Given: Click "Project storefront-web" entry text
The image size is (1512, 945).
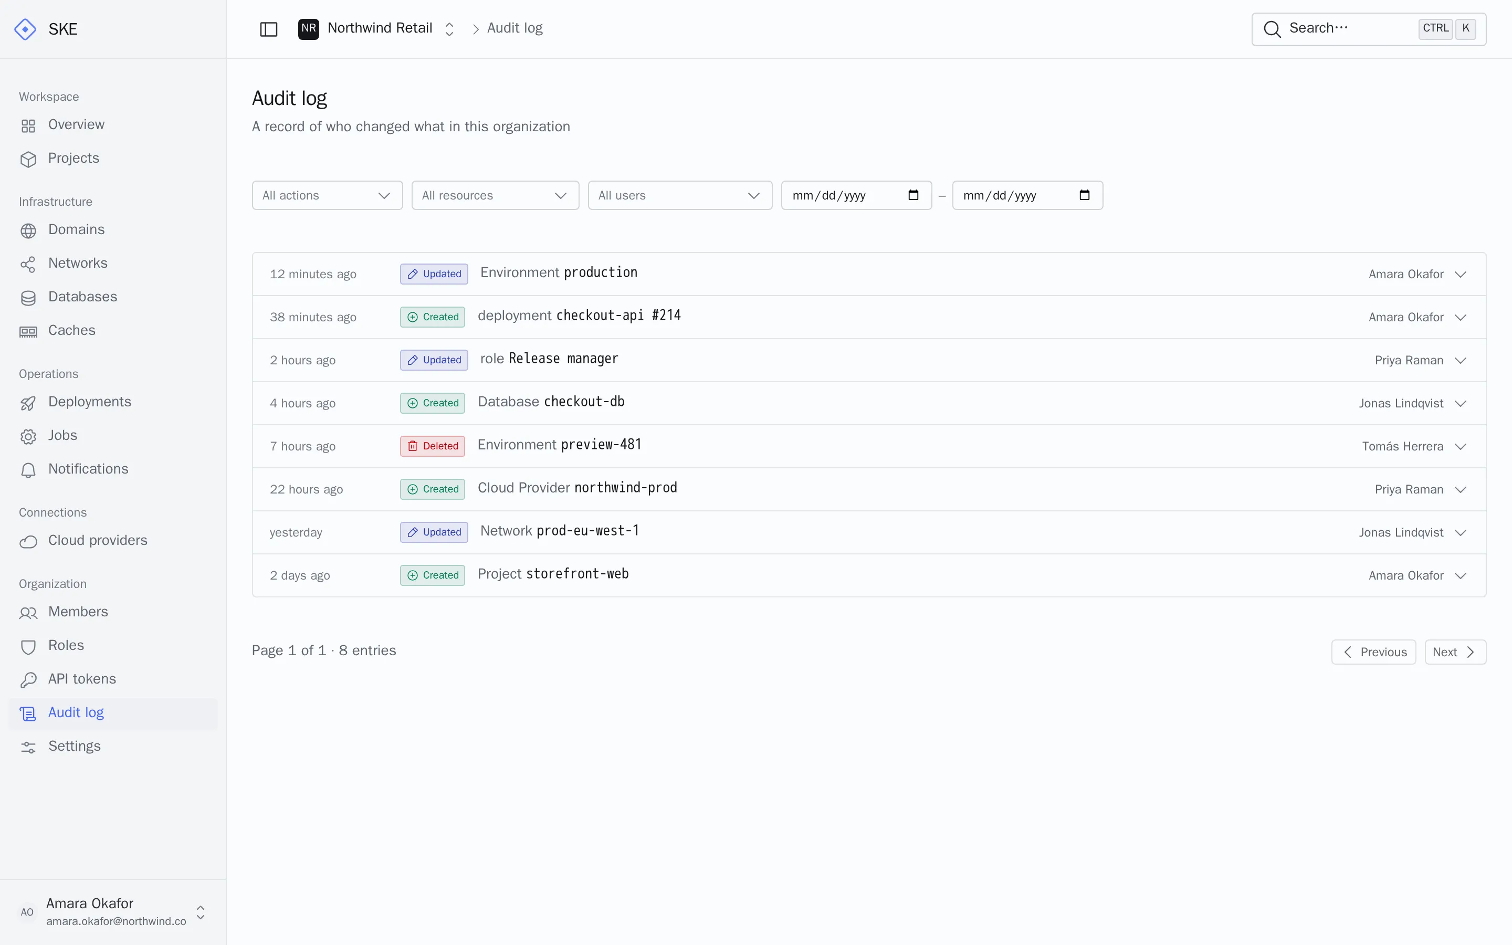Looking at the screenshot, I should click(x=553, y=574).
